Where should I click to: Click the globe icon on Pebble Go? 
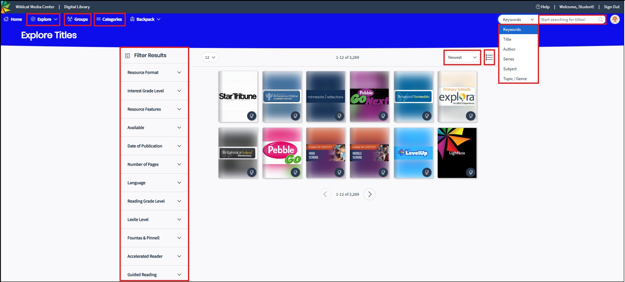click(295, 172)
